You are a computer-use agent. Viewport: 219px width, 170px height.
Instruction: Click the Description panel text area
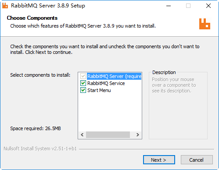174,85
